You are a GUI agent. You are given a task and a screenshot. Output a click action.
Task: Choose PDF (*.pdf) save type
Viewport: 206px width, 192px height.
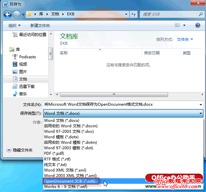click(x=123, y=153)
